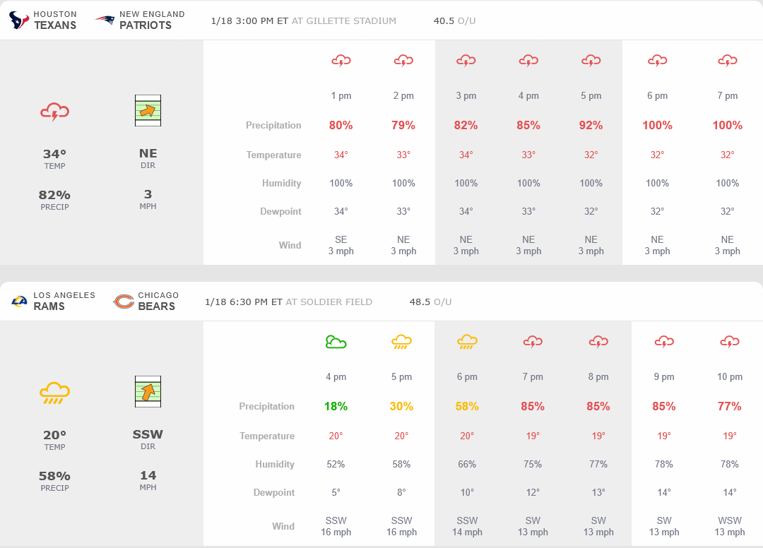Viewport: 763px width, 548px height.
Task: Click the 40.5 O/U betting total
Action: click(x=454, y=20)
